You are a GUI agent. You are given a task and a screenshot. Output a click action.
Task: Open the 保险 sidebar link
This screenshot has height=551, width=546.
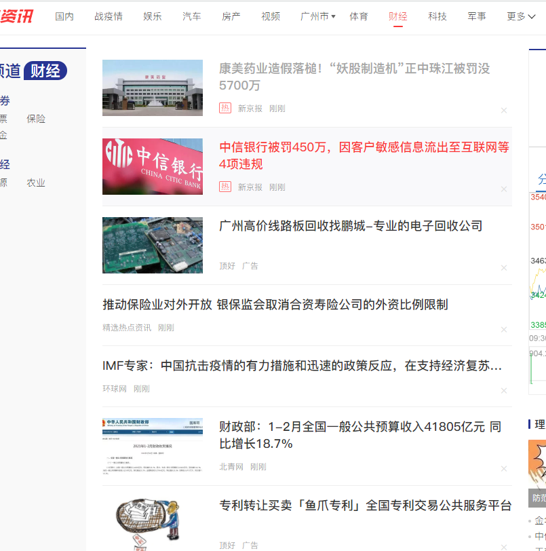36,119
